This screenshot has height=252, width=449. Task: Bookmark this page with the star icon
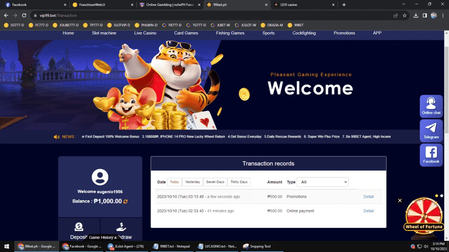pos(404,15)
